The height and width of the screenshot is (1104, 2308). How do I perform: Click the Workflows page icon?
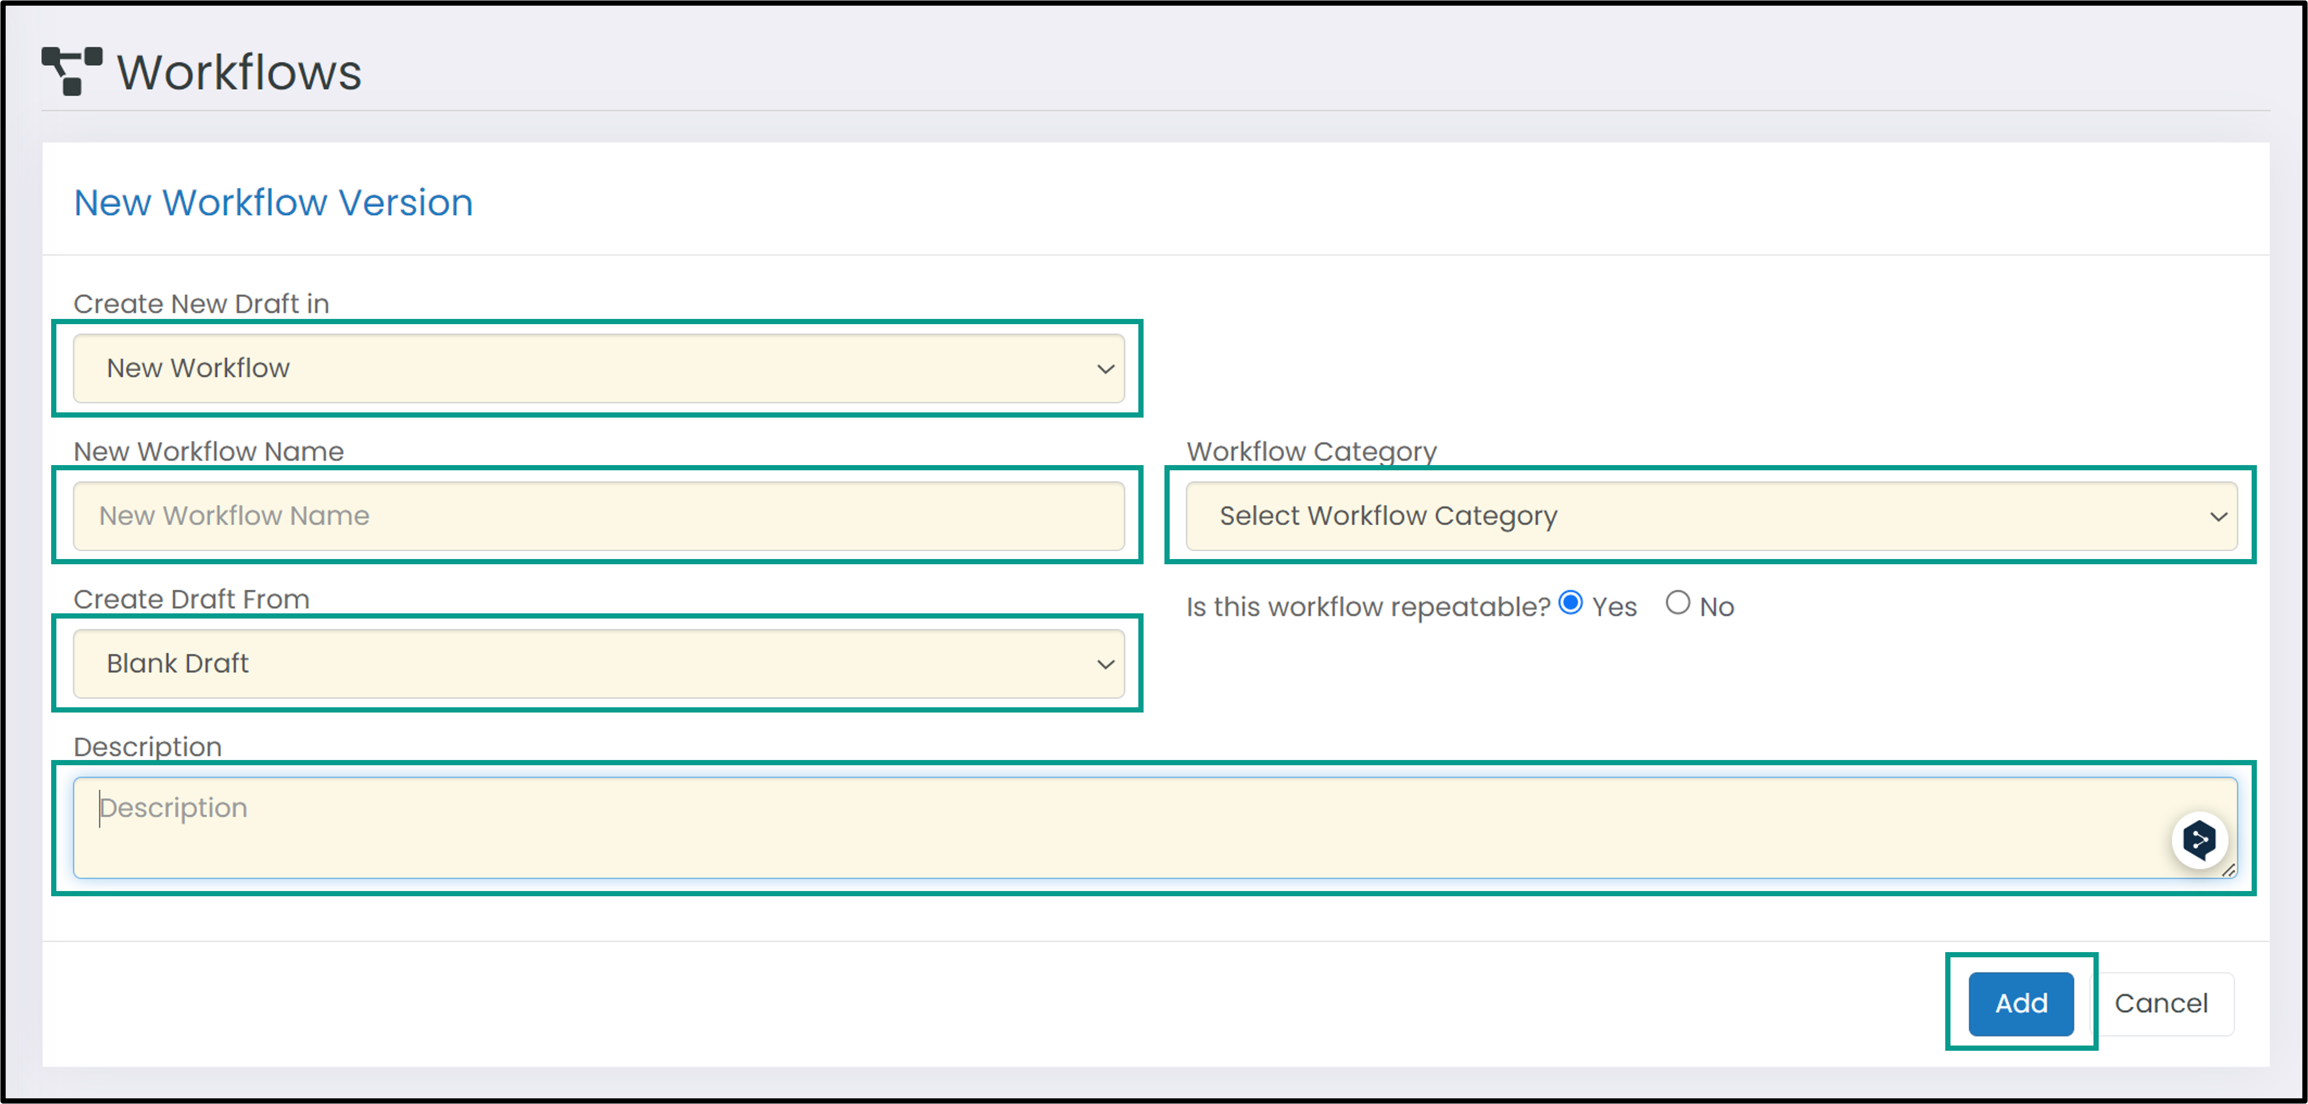[x=72, y=71]
